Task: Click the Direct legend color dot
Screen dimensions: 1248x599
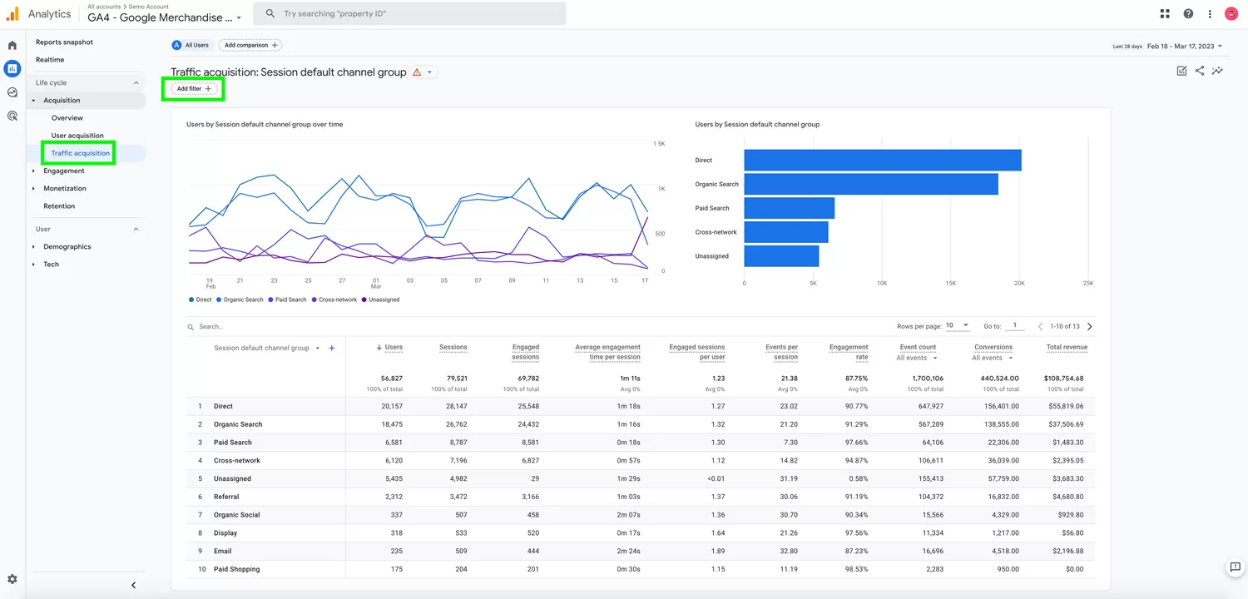Action: click(191, 299)
